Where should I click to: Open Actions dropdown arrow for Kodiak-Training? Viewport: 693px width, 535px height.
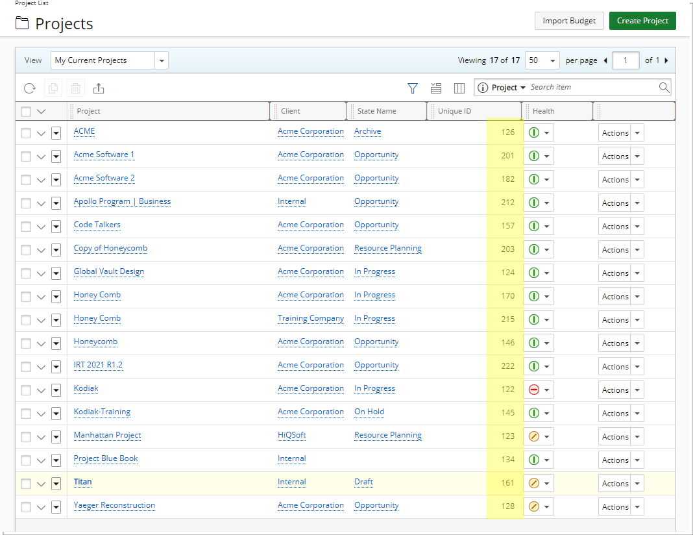[637, 413]
